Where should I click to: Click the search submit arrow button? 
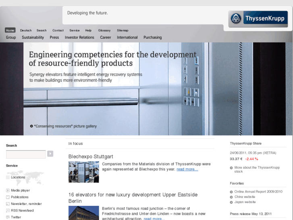tap(50, 154)
